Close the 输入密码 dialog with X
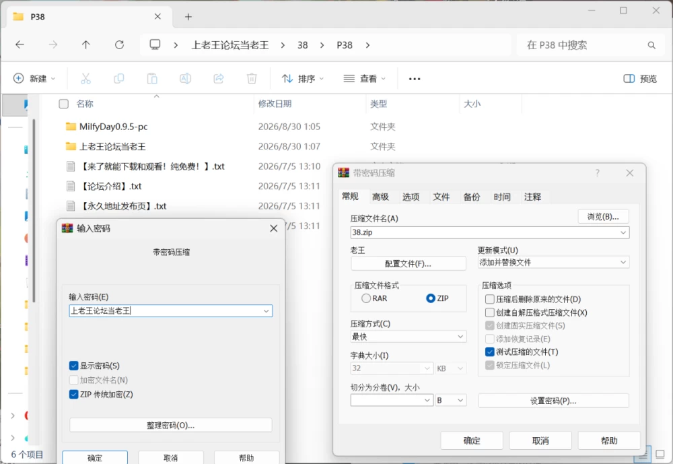 [273, 228]
